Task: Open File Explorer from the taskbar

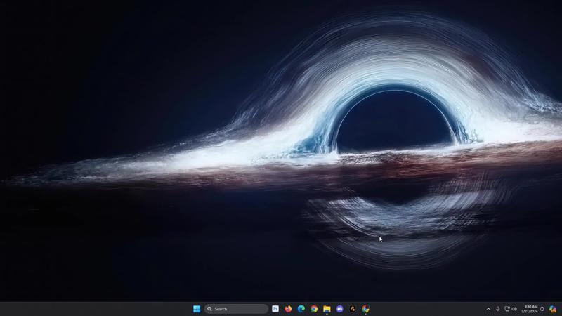Action: point(327,309)
